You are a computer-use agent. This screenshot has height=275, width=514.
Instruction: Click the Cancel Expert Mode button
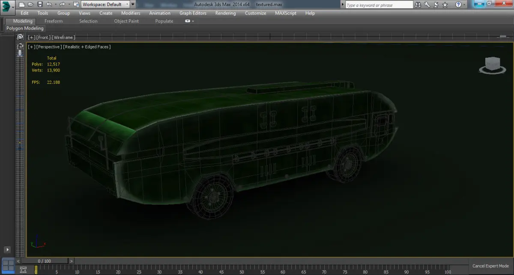(x=490, y=266)
